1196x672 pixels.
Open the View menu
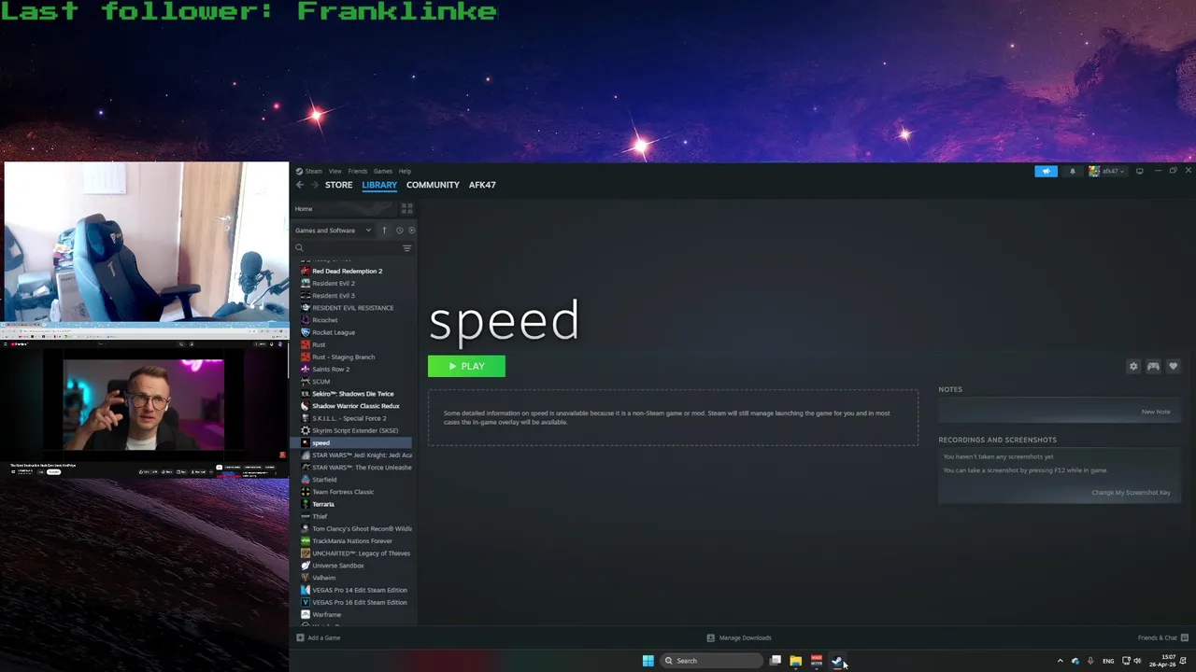[335, 171]
